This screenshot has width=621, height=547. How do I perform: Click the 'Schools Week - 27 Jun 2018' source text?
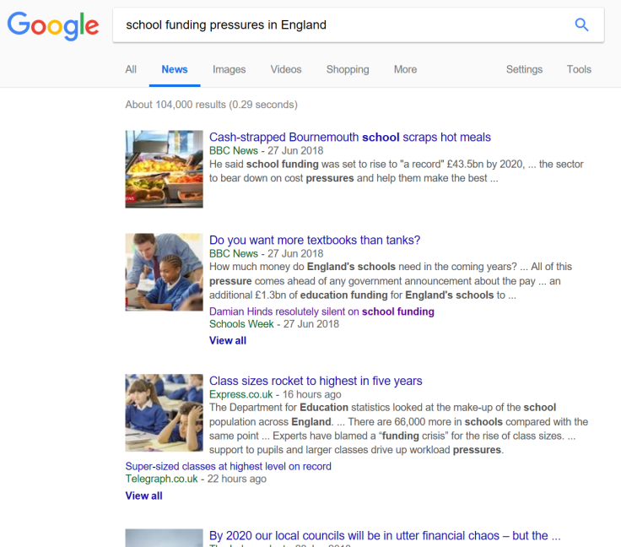274,324
